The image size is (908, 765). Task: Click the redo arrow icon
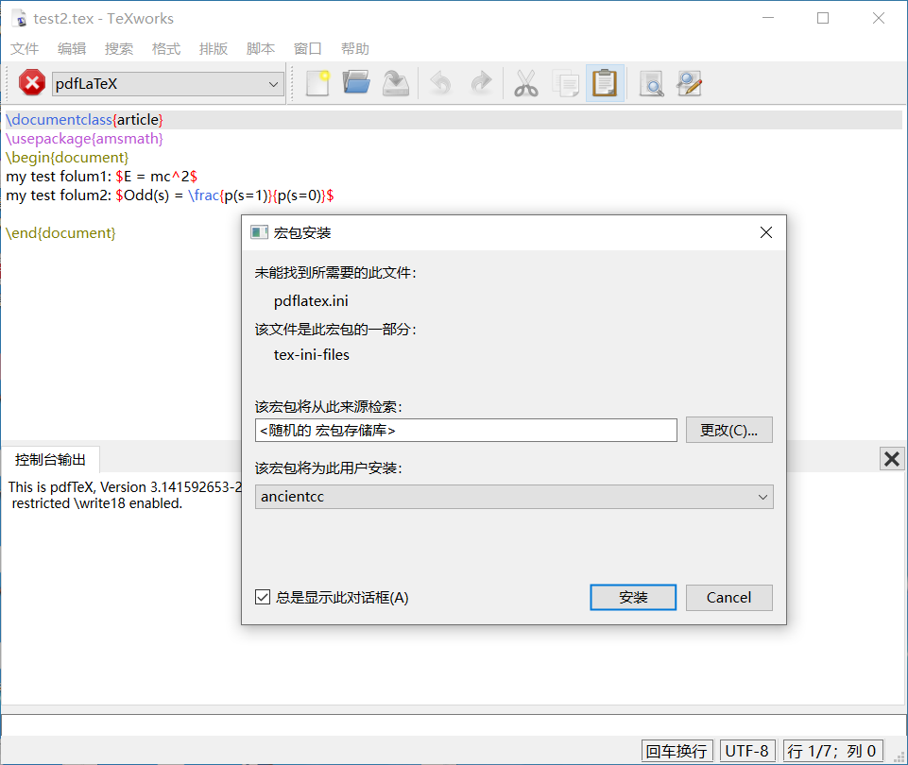click(x=481, y=84)
